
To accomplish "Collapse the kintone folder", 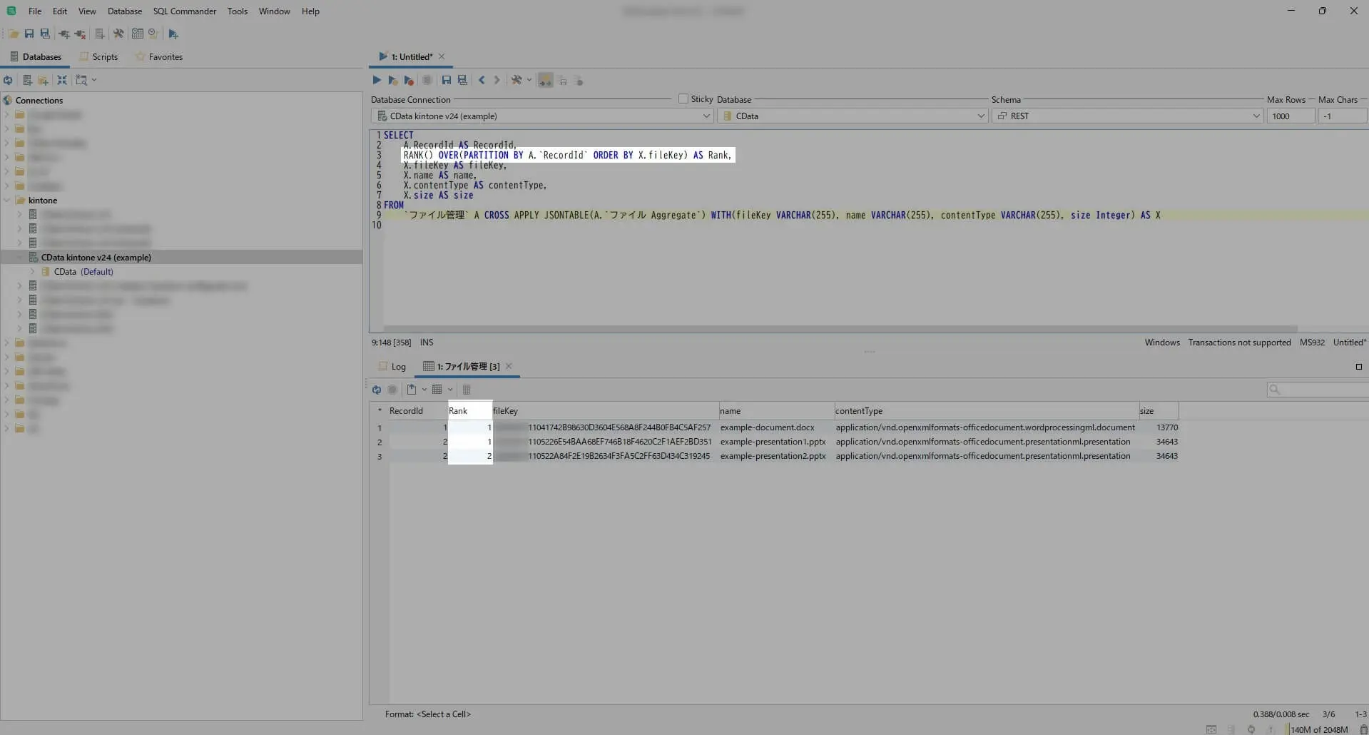I will coord(7,201).
